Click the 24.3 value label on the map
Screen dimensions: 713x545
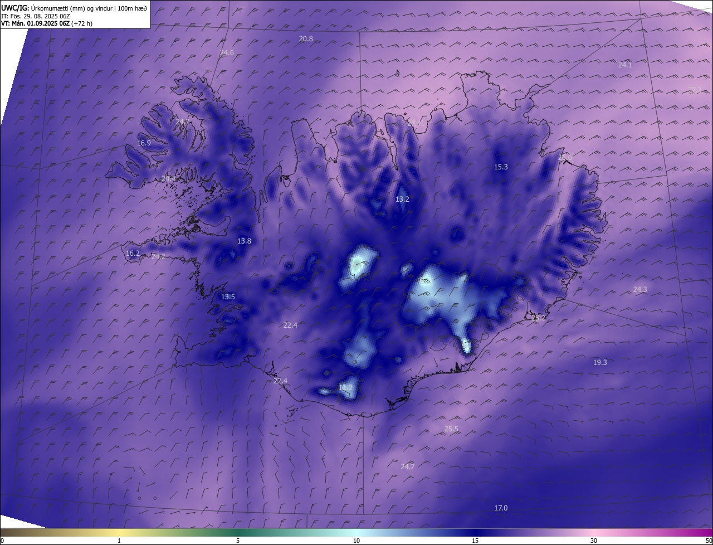point(640,290)
